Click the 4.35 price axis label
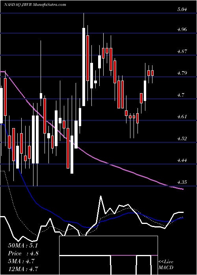197x275 pixels. click(x=182, y=182)
